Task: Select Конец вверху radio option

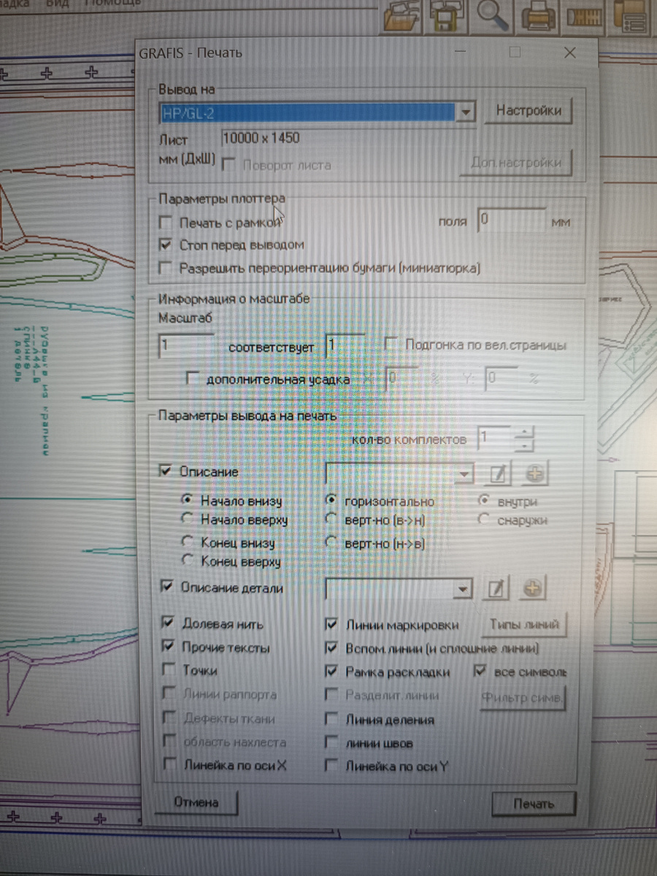Action: [187, 561]
